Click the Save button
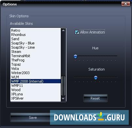Screen dimensions: 132x128 tap(33, 118)
